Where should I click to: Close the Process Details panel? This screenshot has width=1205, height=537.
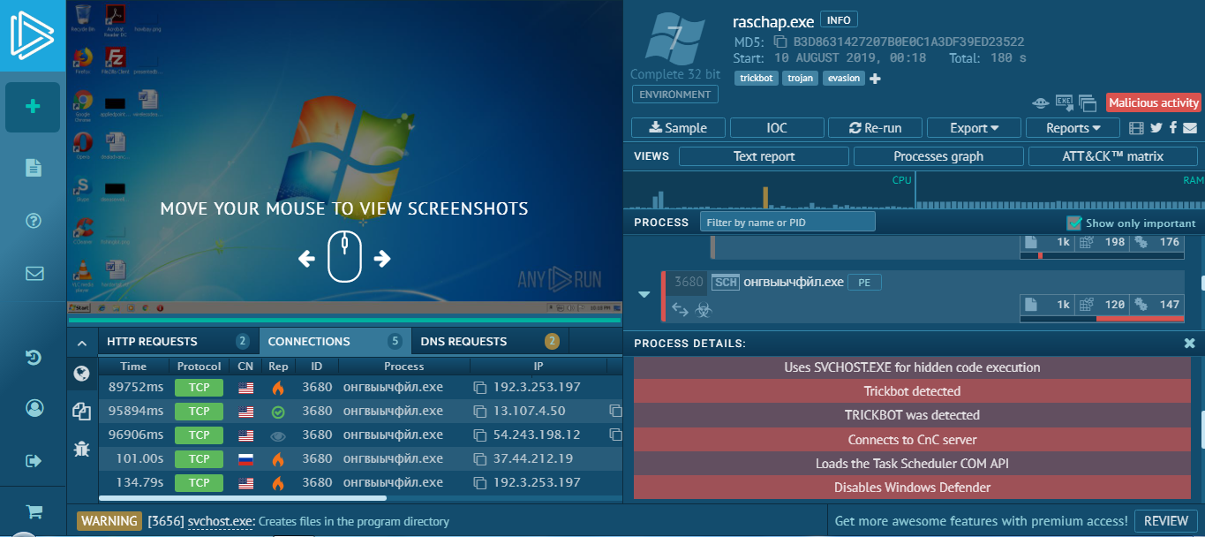[x=1189, y=343]
